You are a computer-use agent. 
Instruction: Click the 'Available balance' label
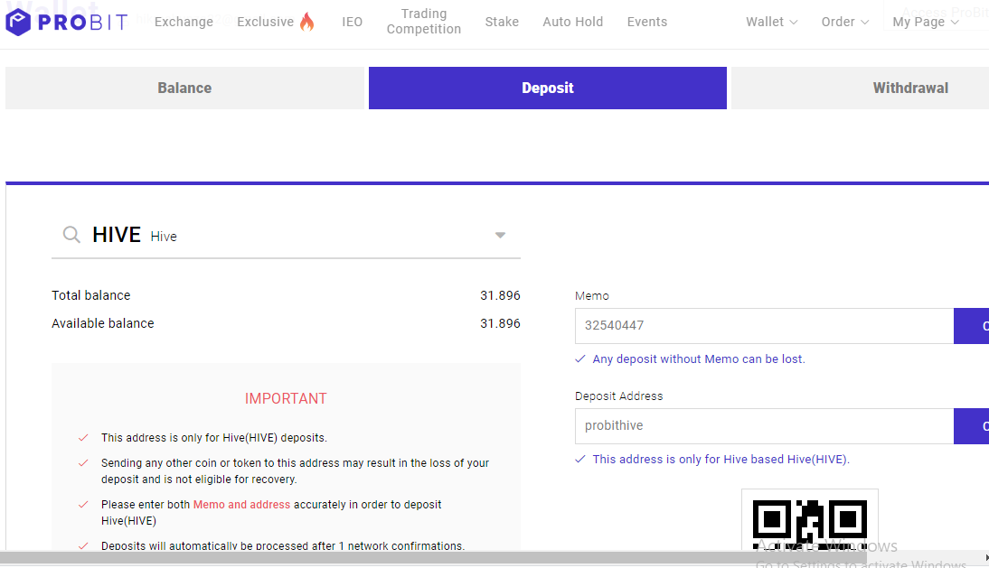(x=103, y=323)
